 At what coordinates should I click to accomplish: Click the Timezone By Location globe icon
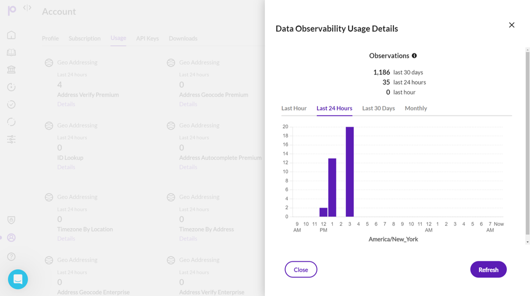pos(49,197)
